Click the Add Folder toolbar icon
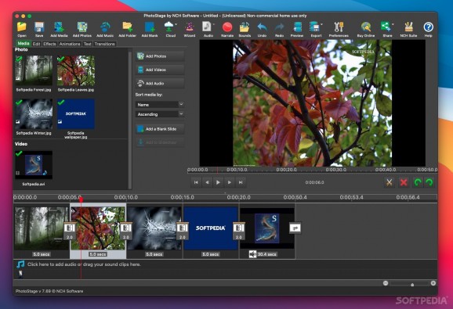The image size is (453, 309). [x=127, y=29]
